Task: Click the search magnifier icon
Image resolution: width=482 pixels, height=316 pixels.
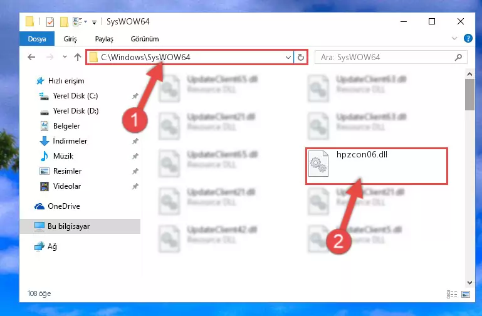Action: (x=458, y=57)
